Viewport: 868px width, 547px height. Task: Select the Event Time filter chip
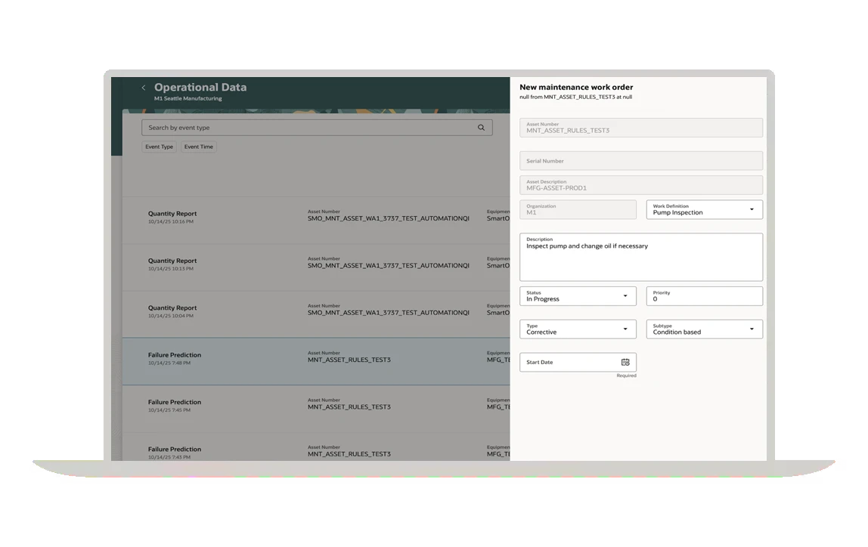[x=199, y=147]
